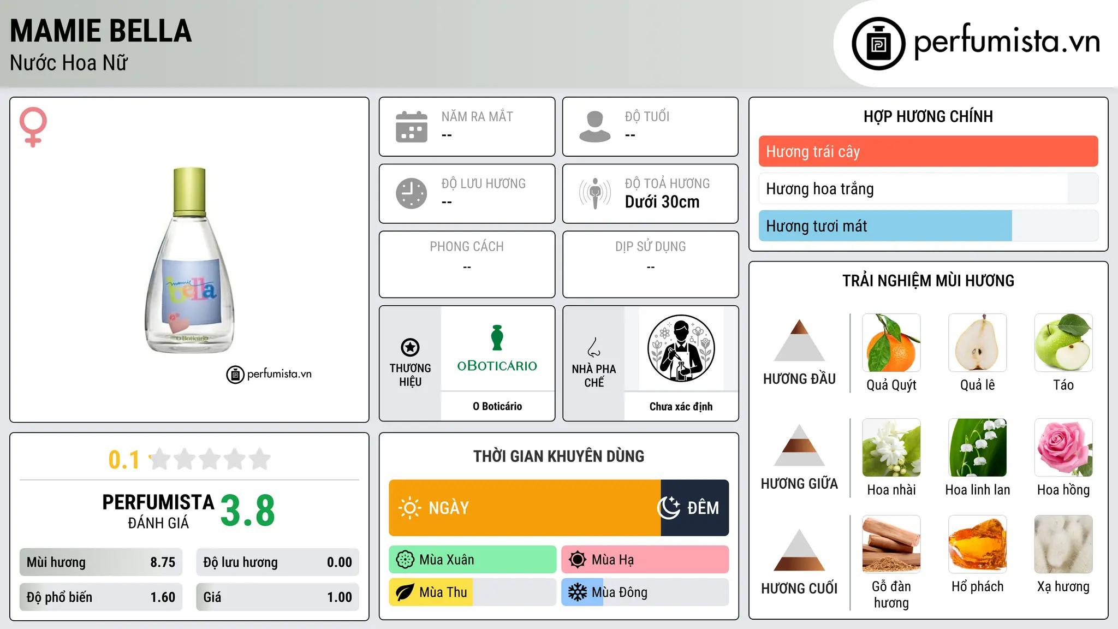Click the ĐỘ TUỔI label

[x=647, y=116]
